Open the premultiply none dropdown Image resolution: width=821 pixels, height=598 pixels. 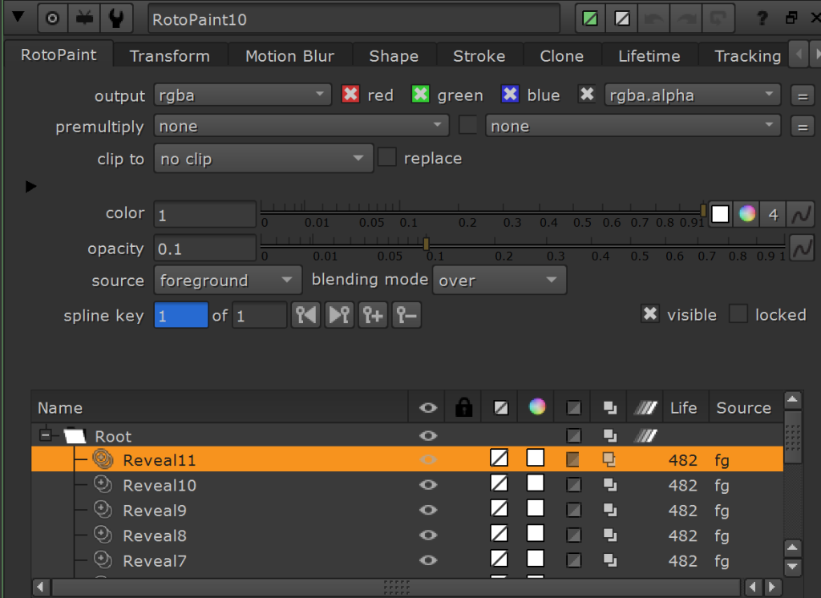tap(301, 126)
